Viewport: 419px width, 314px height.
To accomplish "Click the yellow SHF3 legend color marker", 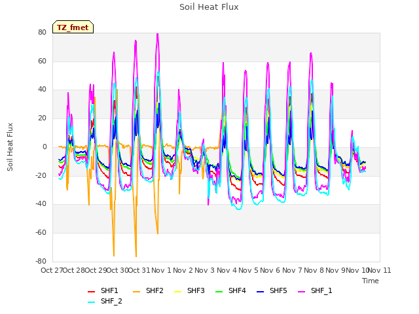I will point(177,292).
